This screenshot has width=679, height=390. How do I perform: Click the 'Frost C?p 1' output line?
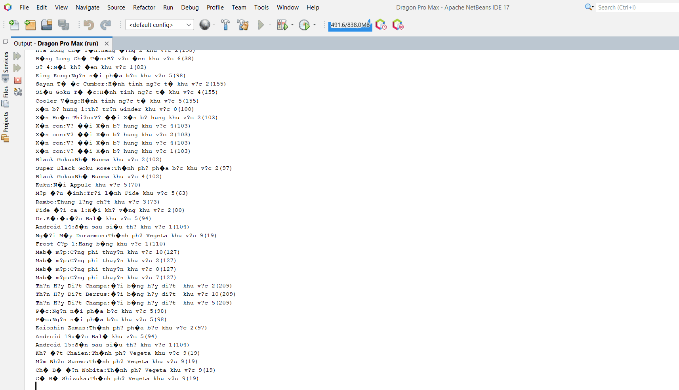pos(101,244)
